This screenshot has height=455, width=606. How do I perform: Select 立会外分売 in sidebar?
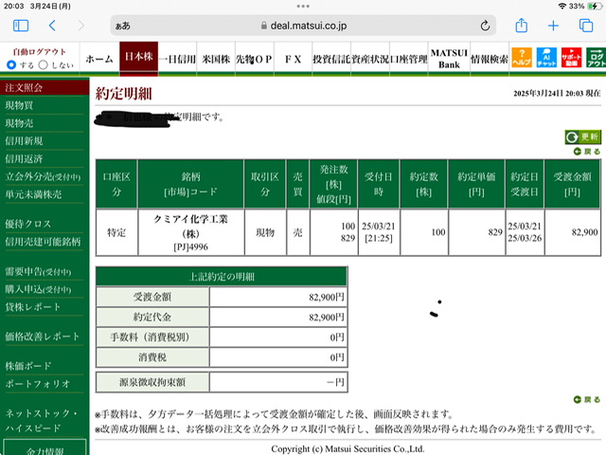[45, 176]
